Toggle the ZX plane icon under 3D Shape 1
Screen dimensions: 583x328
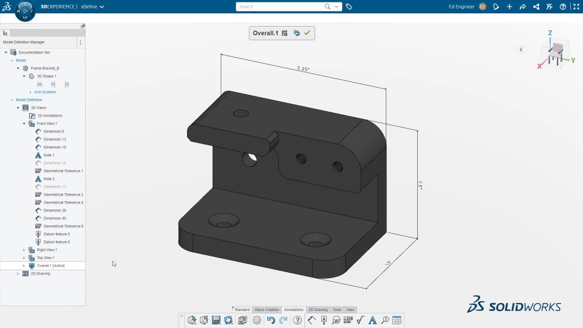point(67,84)
